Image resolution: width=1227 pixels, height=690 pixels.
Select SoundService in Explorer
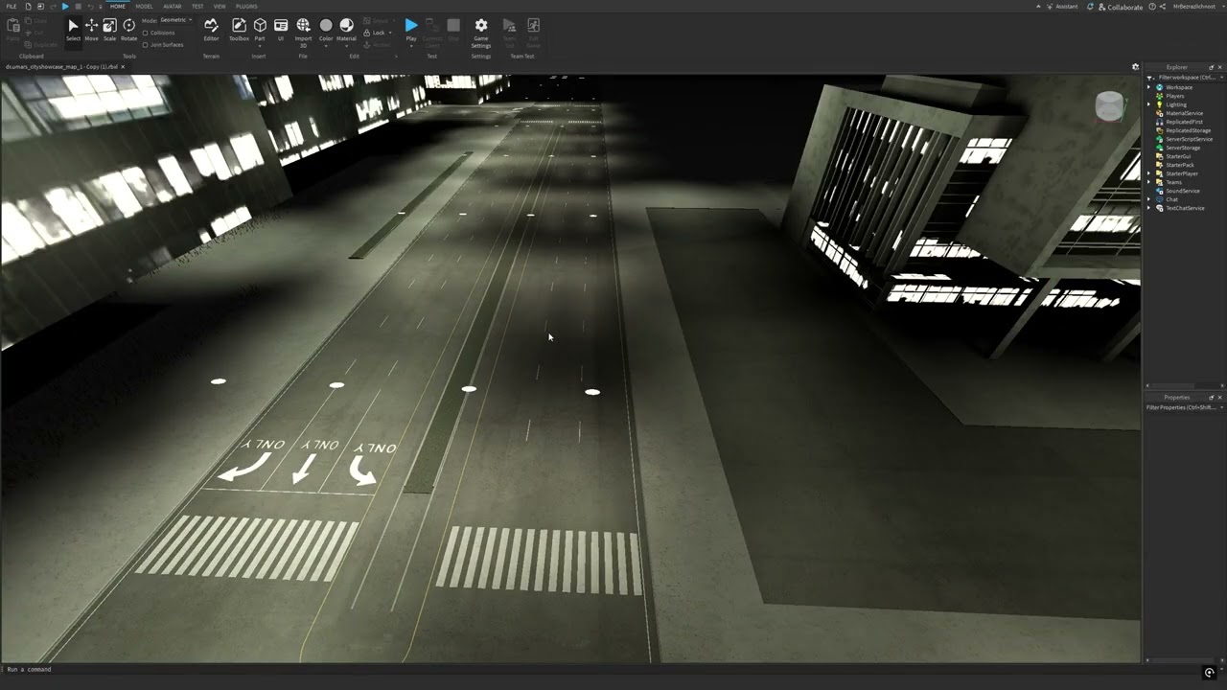1183,191
